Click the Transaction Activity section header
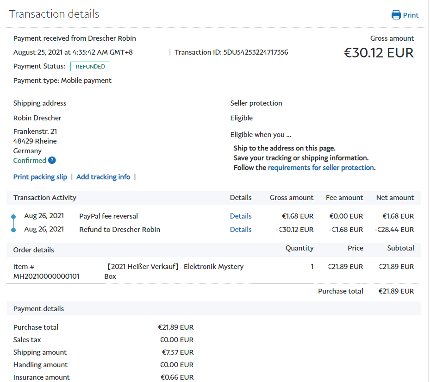Viewport: 430px width, 382px height. tap(45, 198)
